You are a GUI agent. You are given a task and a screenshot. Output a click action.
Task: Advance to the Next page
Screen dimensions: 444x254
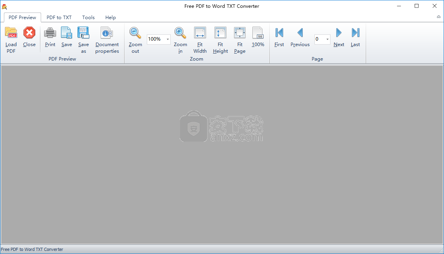pos(339,37)
